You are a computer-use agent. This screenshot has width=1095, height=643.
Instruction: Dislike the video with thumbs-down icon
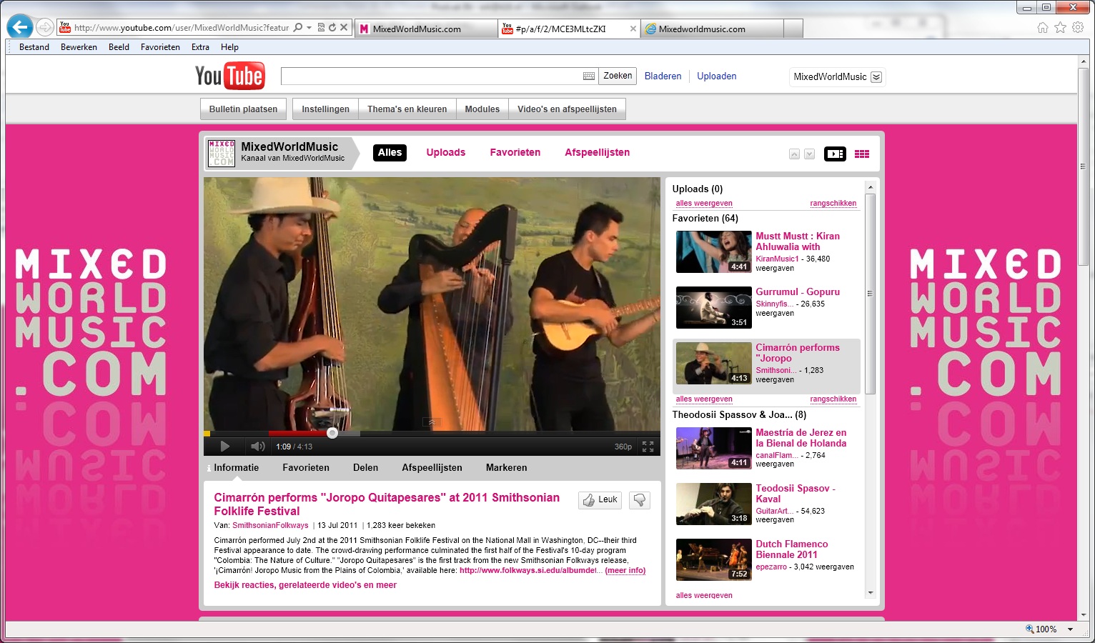[640, 500]
